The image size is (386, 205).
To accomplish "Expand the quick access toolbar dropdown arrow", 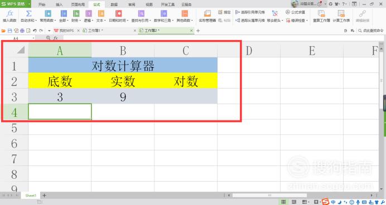I will point(49,31).
